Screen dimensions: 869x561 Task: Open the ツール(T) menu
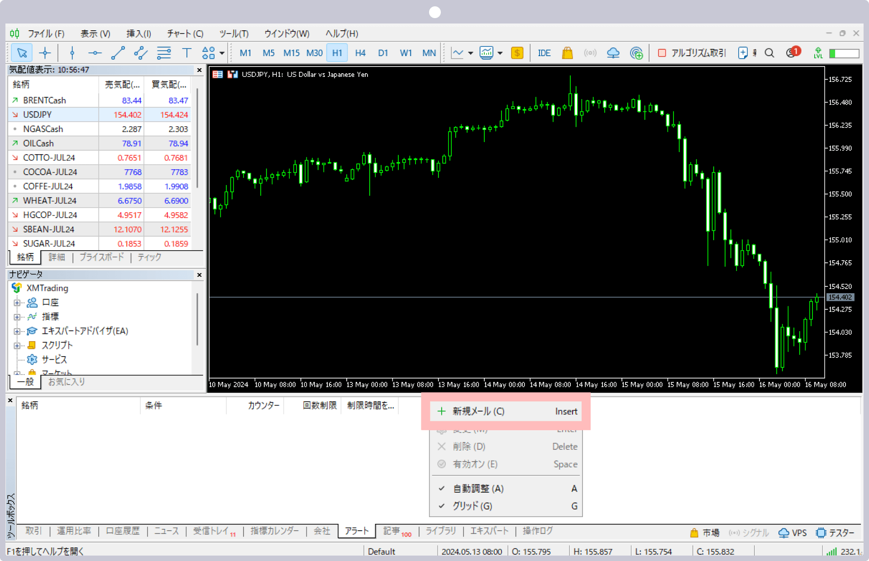tap(234, 33)
